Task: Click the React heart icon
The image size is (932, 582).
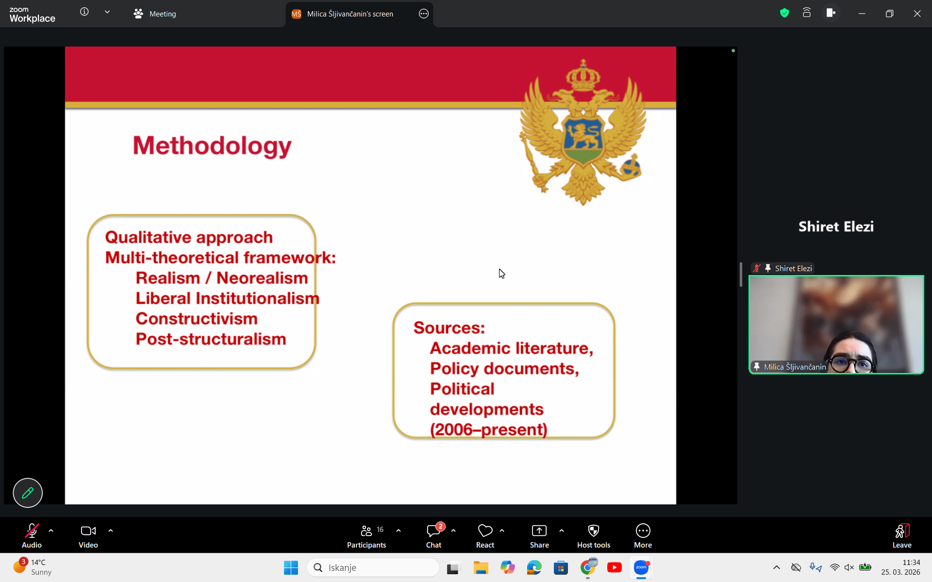Action: (485, 531)
